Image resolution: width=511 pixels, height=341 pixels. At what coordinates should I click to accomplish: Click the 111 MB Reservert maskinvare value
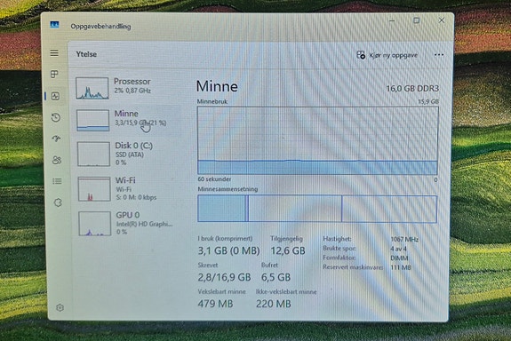pos(401,267)
